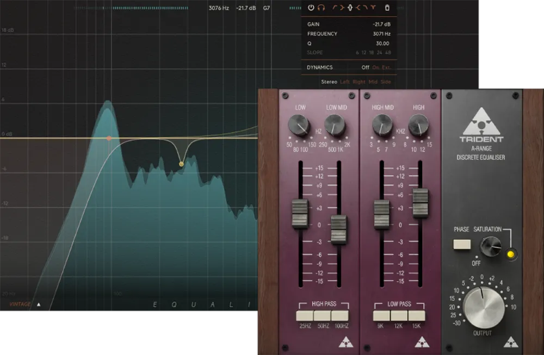Screen dimensions: 544x355
Task: Select the Side channel tab
Action: (x=385, y=81)
